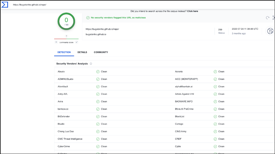
Task: Click the Chong Lua Dao vendor name
Action: (x=66, y=131)
